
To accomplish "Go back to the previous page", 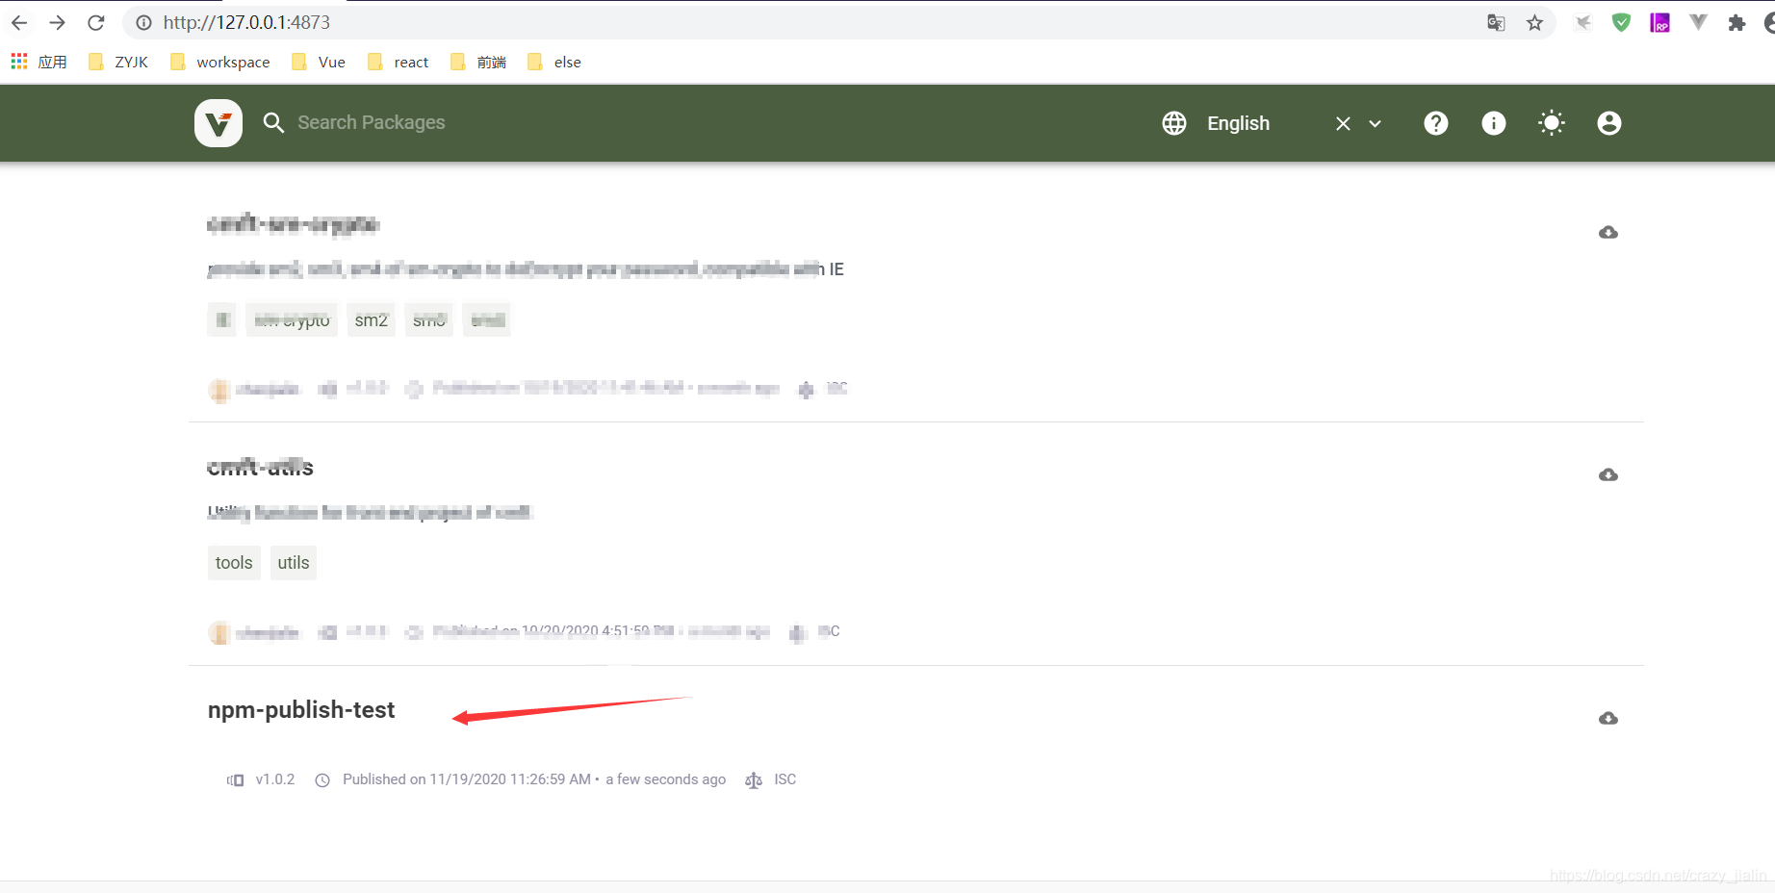I will (19, 22).
